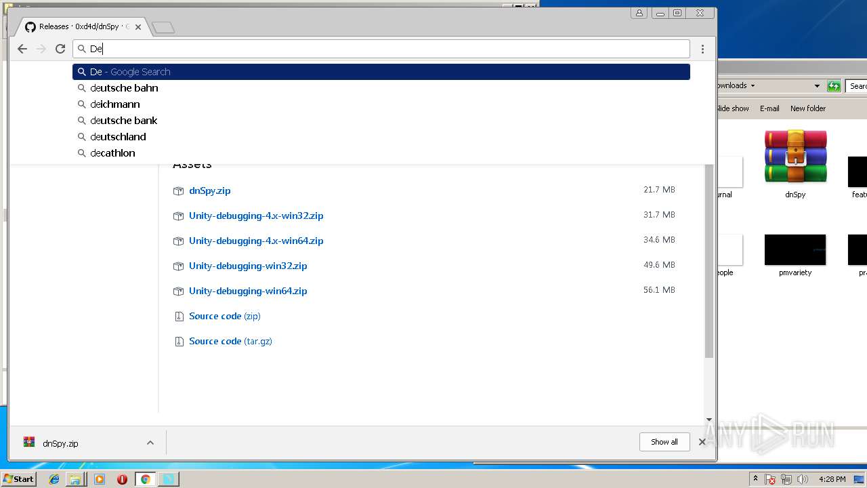Open the Windows Start menu
The image size is (867, 488).
[18, 479]
